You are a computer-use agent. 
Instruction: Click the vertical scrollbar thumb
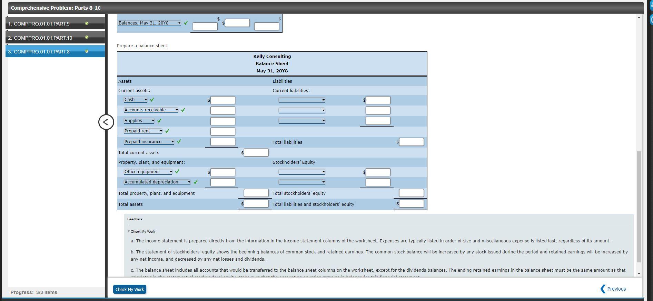(x=639, y=207)
